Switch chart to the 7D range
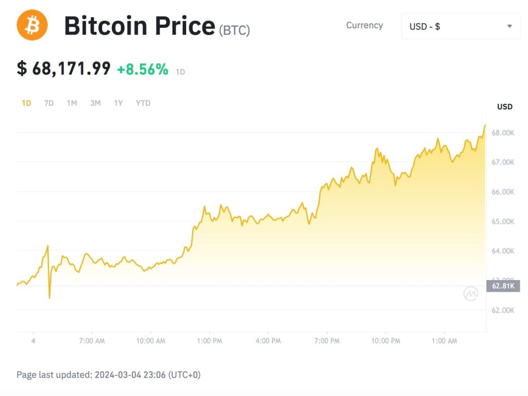Image resolution: width=528 pixels, height=396 pixels. tap(49, 103)
